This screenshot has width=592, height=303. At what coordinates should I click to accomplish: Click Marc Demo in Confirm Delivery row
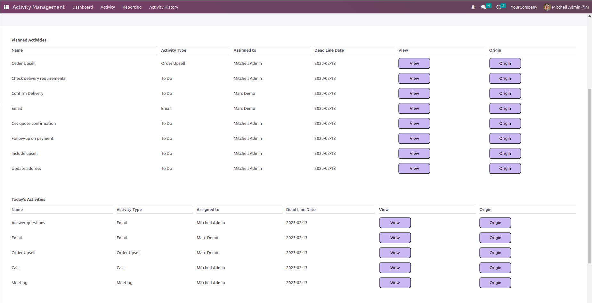(x=244, y=93)
